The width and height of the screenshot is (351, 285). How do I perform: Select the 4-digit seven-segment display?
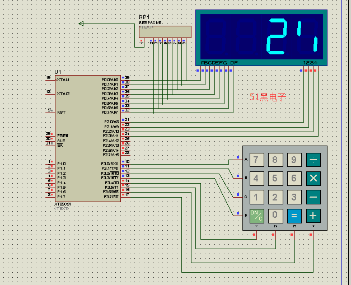pos(261,38)
